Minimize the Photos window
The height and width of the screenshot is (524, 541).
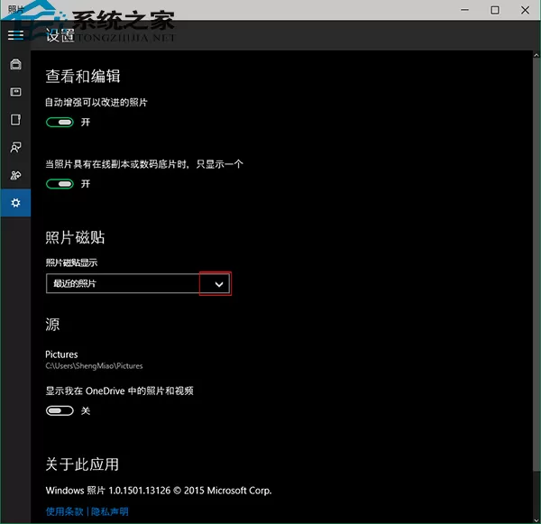464,10
